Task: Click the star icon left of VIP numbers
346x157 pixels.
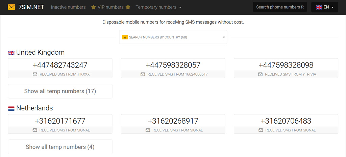Action: tap(93, 7)
